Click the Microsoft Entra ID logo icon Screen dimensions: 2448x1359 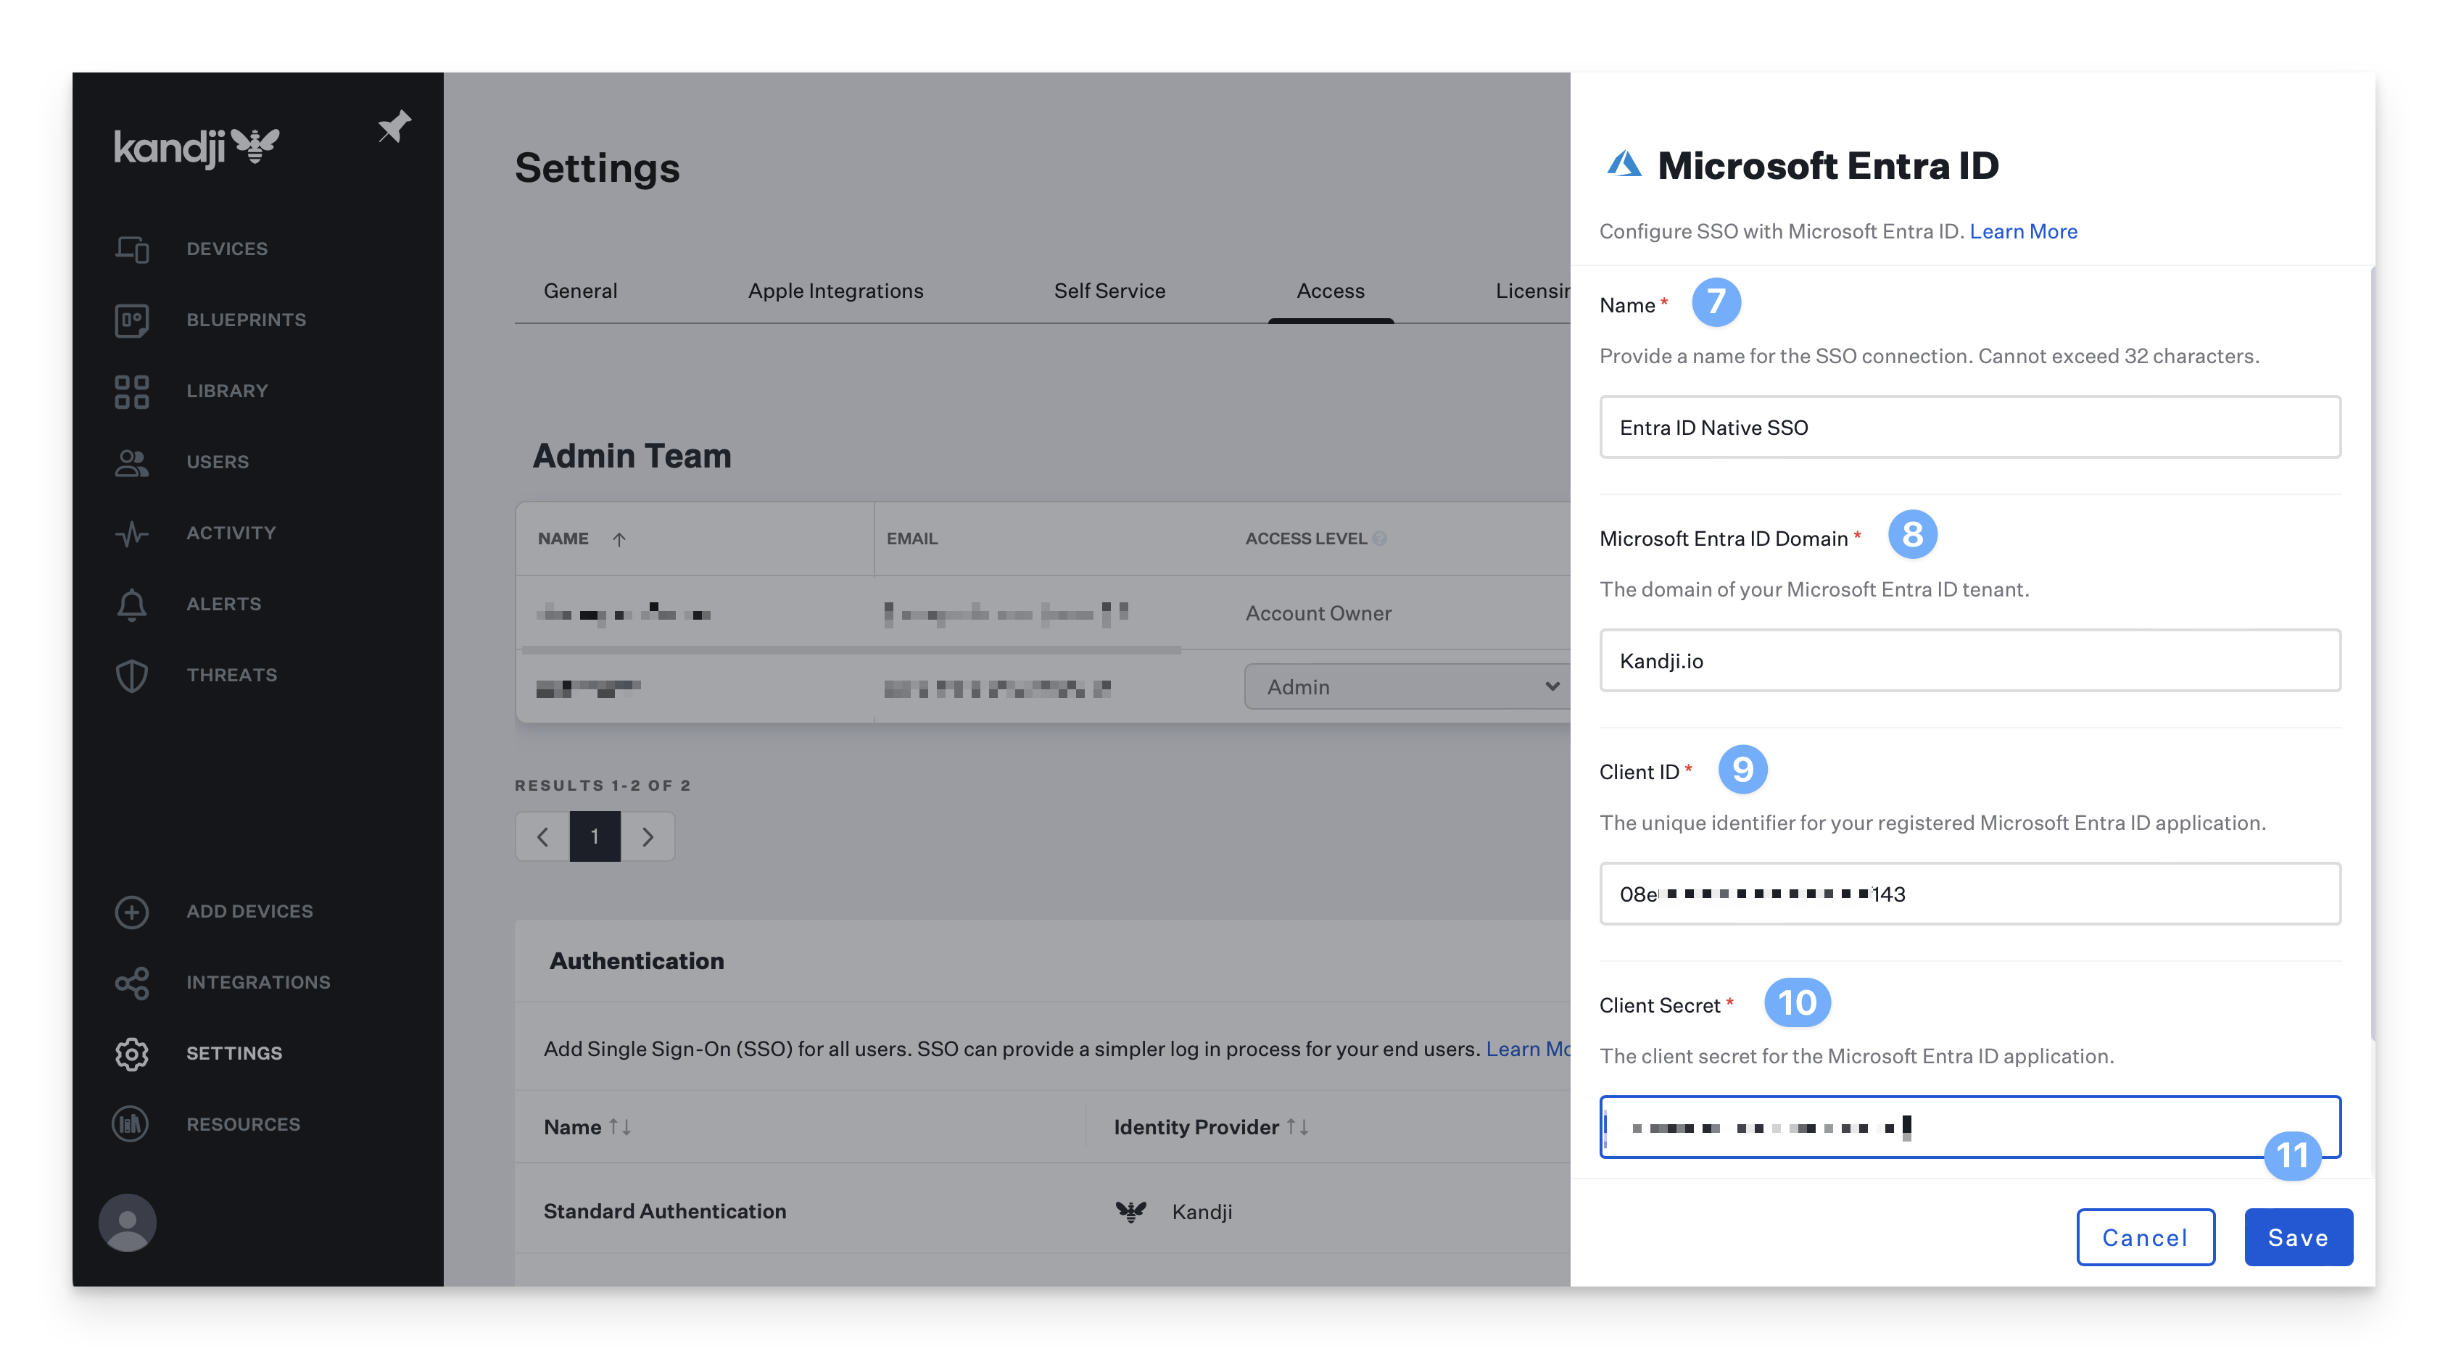tap(1624, 165)
